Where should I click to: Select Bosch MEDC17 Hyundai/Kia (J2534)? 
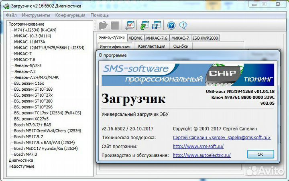click(46, 148)
